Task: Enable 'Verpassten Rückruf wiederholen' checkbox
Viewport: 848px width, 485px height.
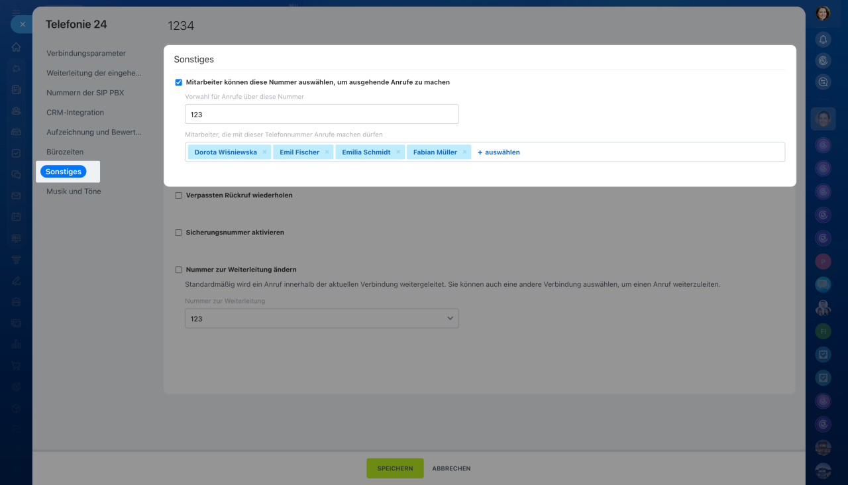Action: (178, 195)
